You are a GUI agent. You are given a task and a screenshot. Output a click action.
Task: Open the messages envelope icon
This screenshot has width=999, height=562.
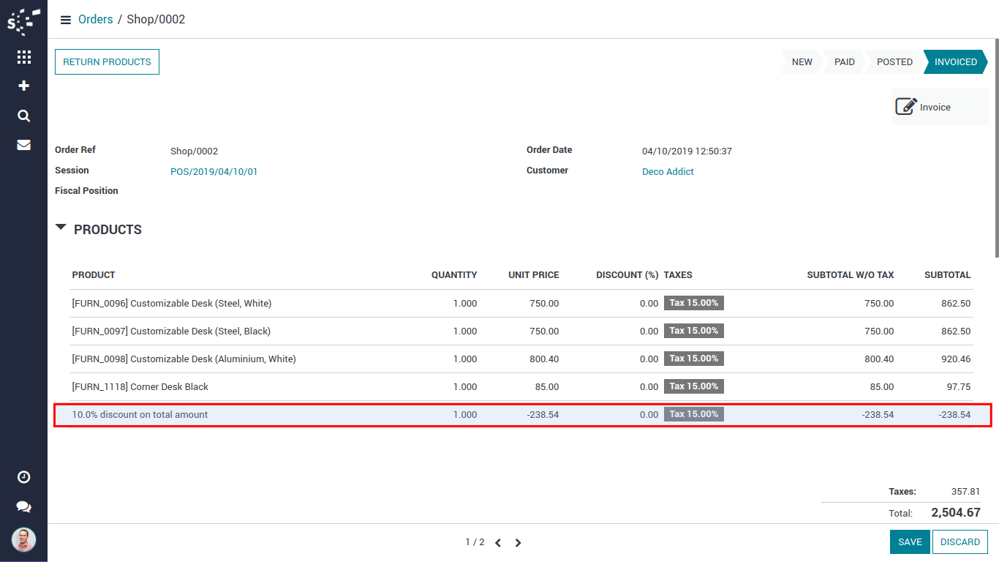click(x=23, y=145)
